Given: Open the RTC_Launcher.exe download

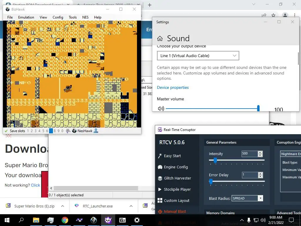Looking at the screenshot, I should point(98,206).
